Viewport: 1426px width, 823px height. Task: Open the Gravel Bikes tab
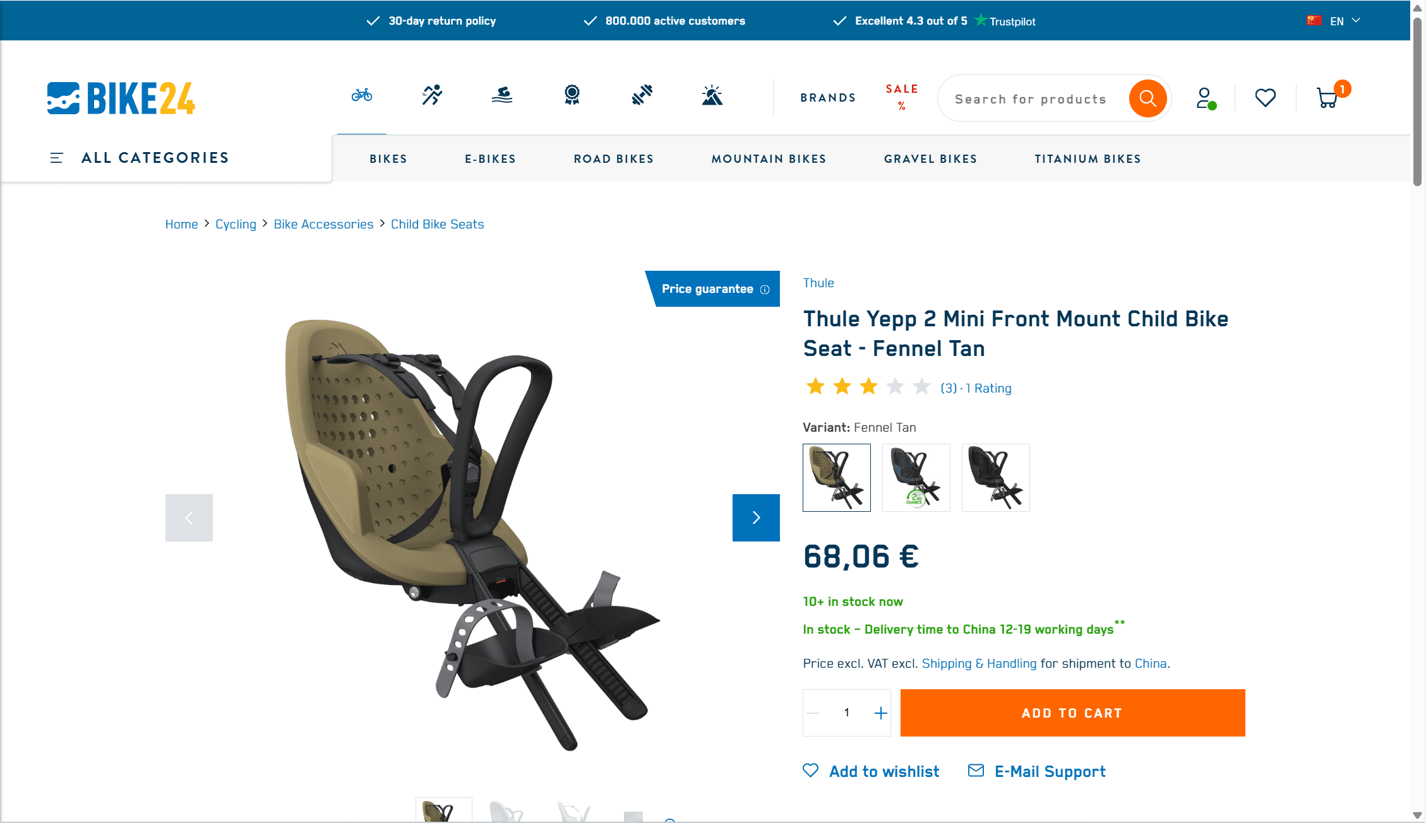[930, 159]
